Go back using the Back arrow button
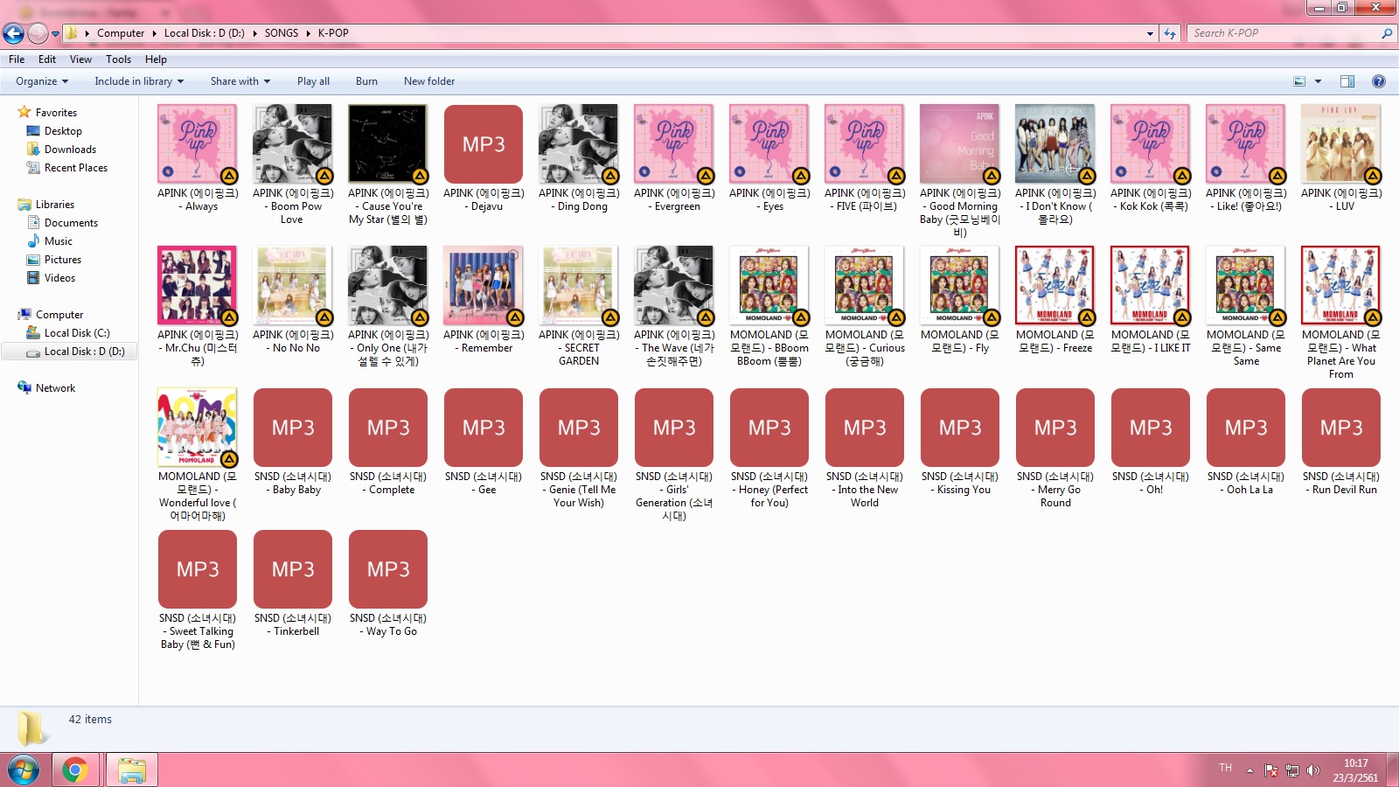This screenshot has height=787, width=1399. point(13,33)
